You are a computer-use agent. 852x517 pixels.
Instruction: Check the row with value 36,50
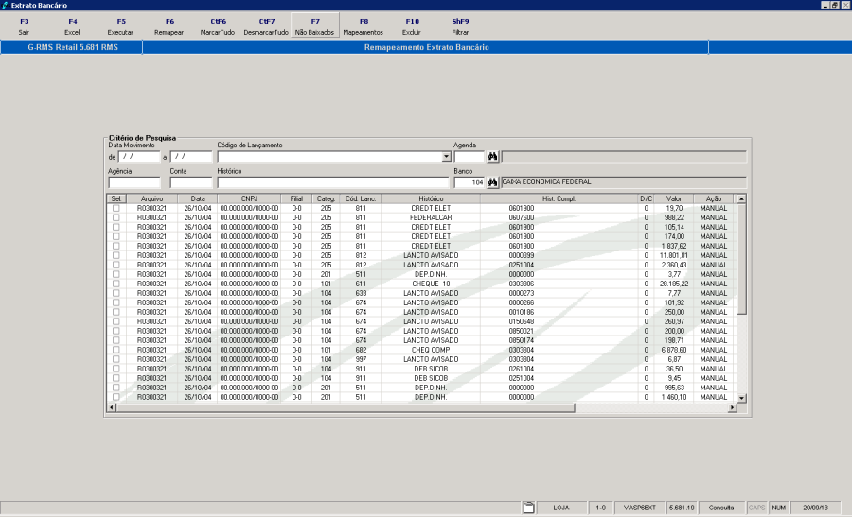[x=115, y=369]
